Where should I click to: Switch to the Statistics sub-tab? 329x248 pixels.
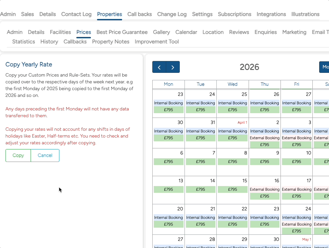[23, 41]
